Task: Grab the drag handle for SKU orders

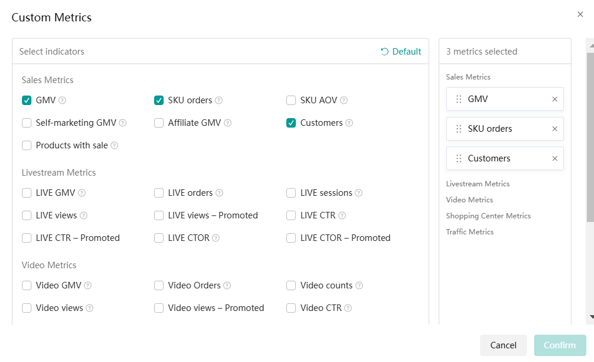Action: pyautogui.click(x=458, y=129)
